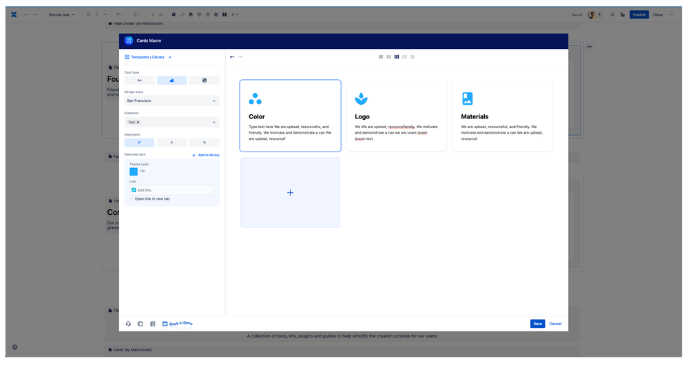Screen dimensions: 688x365
Task: Add a new card with the plus tile
Action: click(290, 193)
